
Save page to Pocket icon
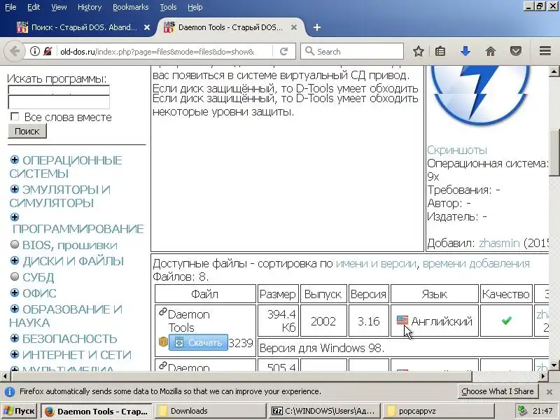click(x=515, y=51)
